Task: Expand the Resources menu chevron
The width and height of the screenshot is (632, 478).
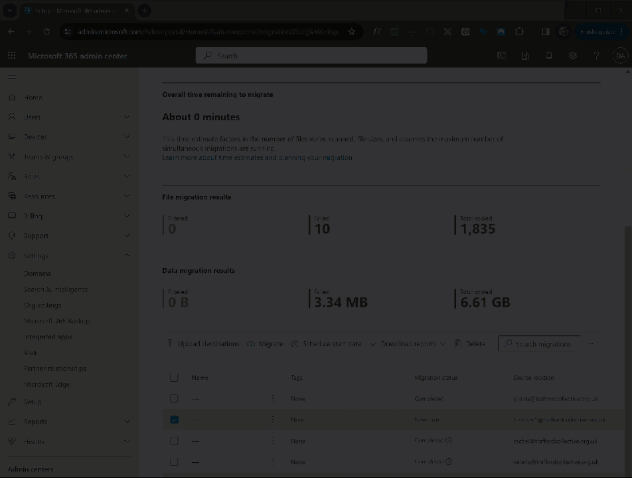Action: 127,196
